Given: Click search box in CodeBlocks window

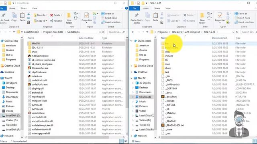Looking at the screenshot, I should pyautogui.click(x=116, y=32).
